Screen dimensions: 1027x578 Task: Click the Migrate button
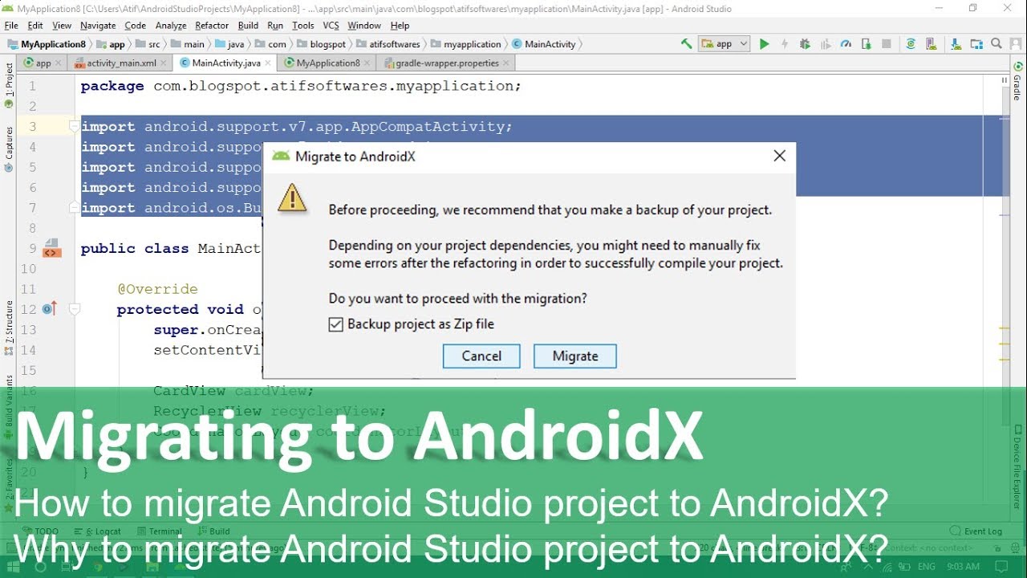click(575, 356)
